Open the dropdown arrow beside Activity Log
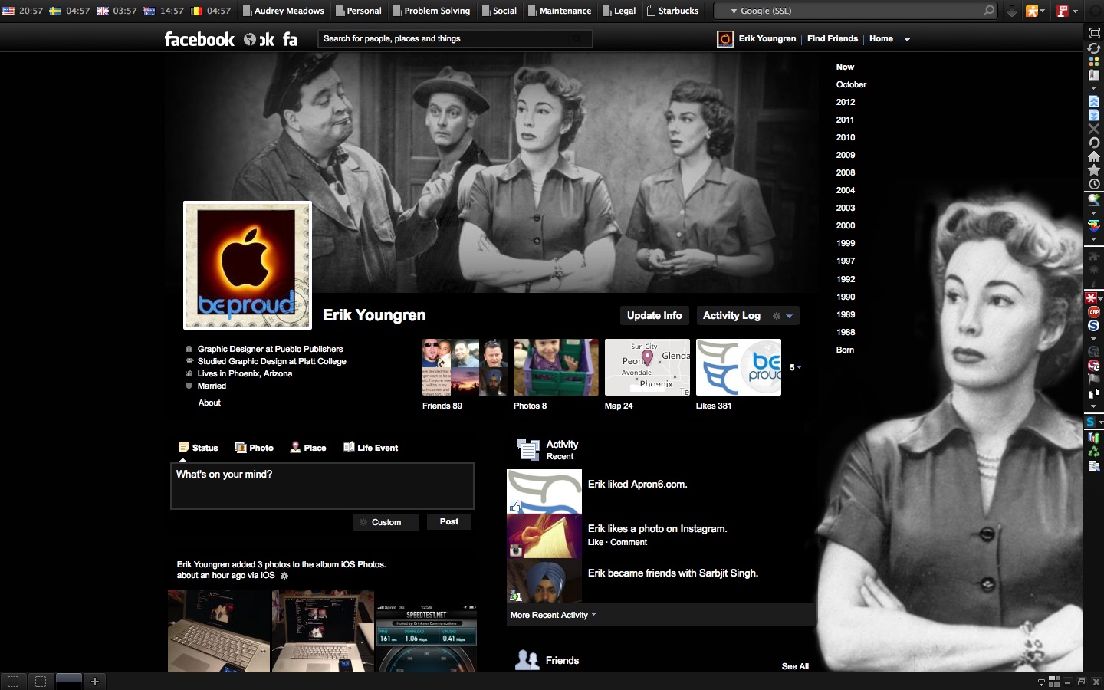The width and height of the screenshot is (1104, 690). coord(789,316)
